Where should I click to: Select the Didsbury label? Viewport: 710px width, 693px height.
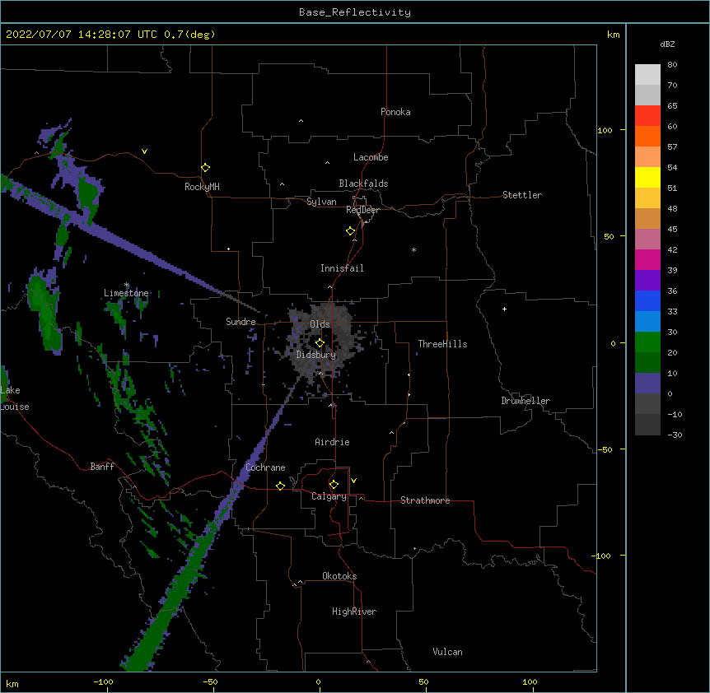[315, 355]
